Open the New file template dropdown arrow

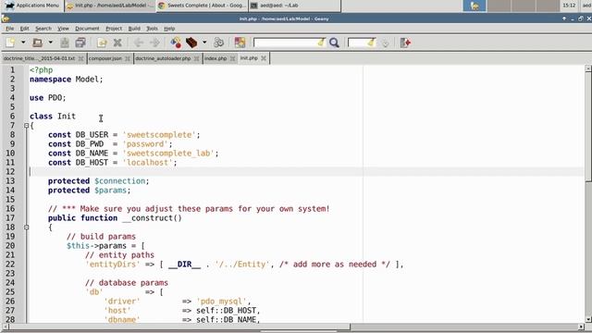point(23,43)
